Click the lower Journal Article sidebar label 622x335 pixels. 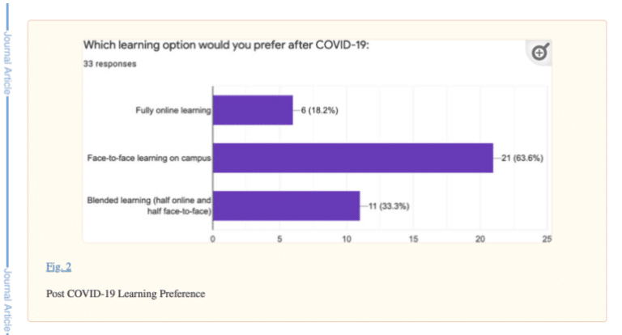pos(7,301)
